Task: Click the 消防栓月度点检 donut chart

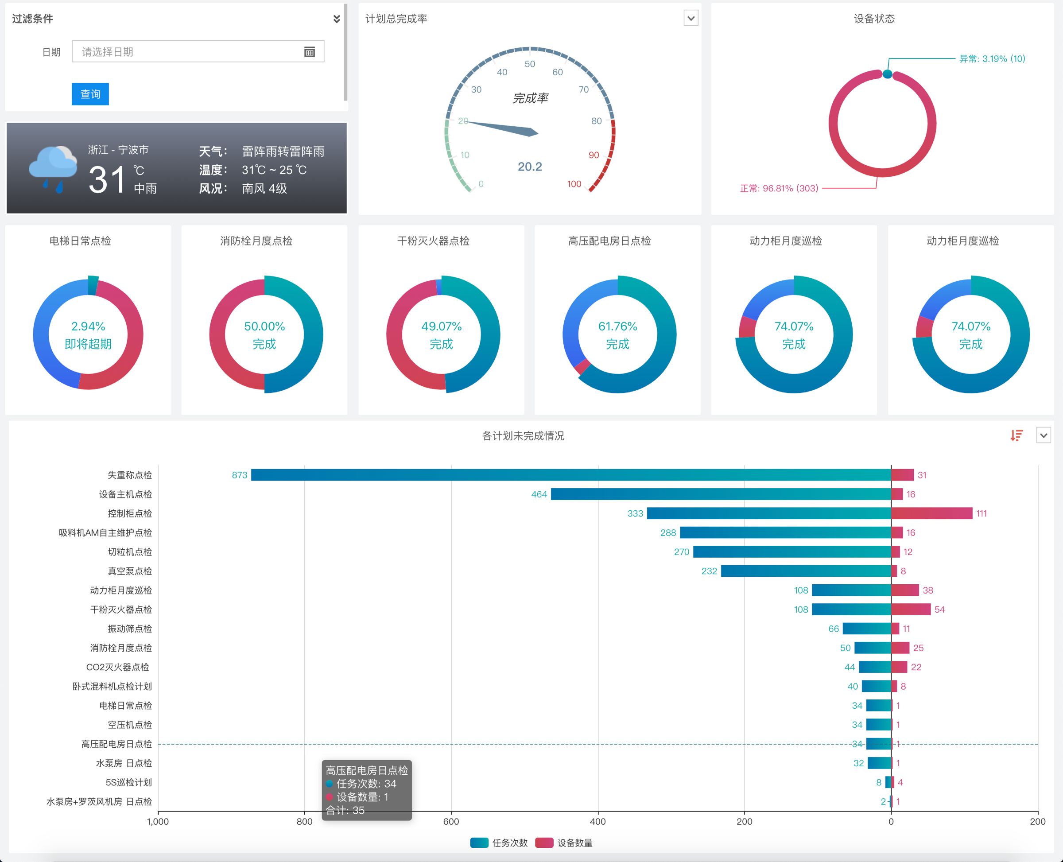Action: (264, 334)
